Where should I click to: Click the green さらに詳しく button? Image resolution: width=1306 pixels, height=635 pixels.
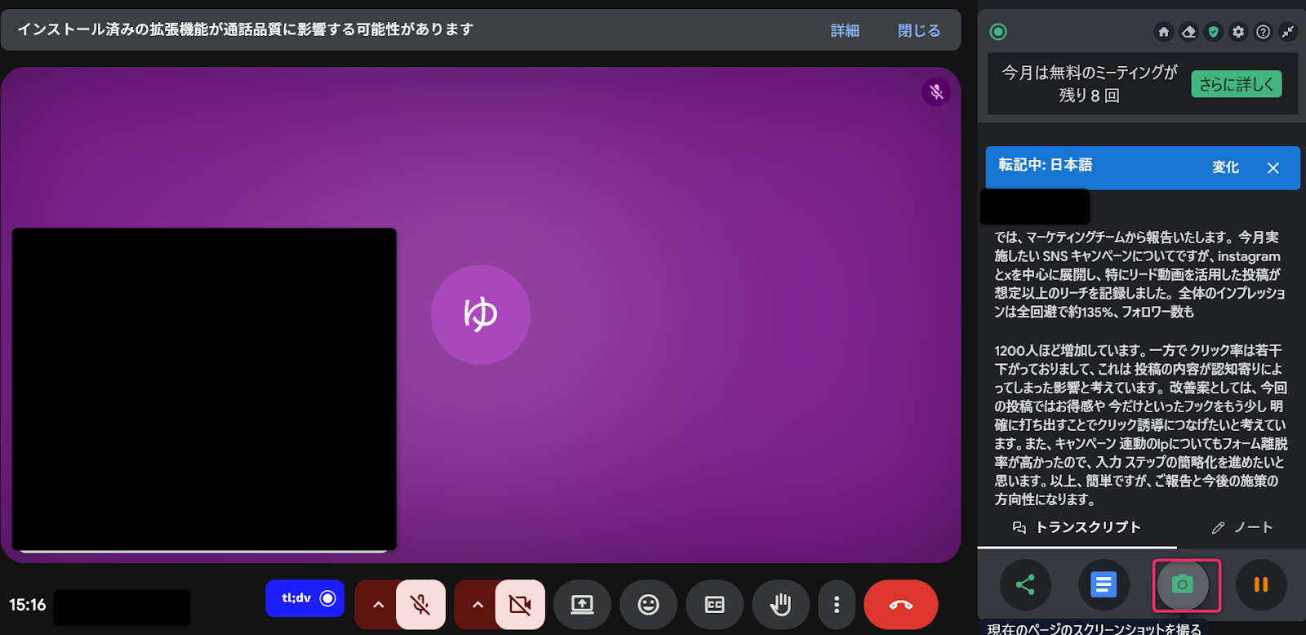point(1236,84)
